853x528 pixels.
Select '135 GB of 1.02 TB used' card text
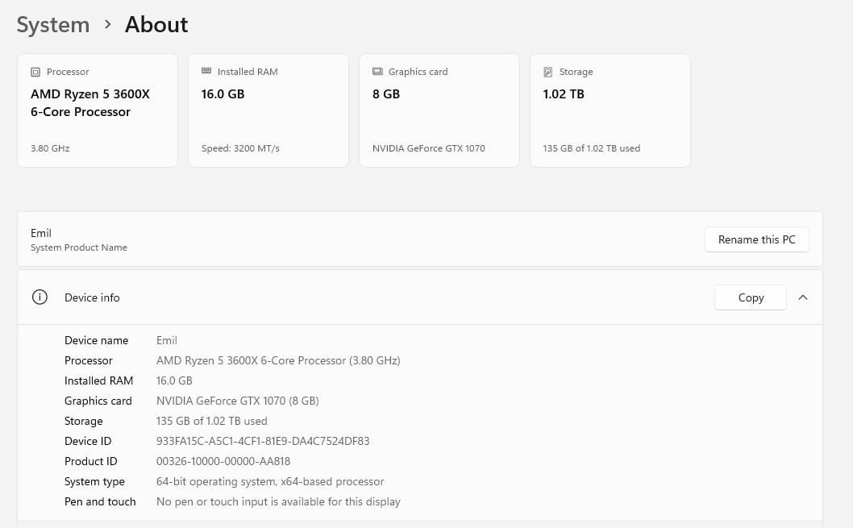tap(591, 148)
